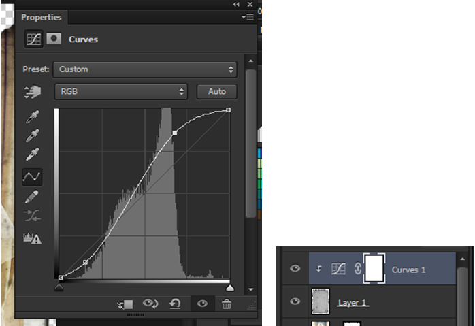Select the top-right curve endpoint
The image size is (475, 326).
[229, 110]
